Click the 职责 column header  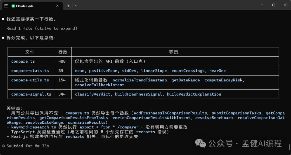pos(174,52)
